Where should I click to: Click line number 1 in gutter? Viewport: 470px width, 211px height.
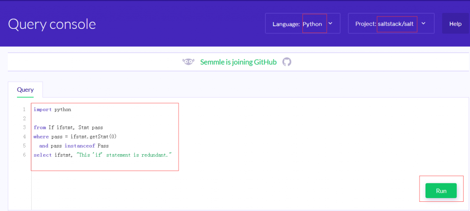tap(24, 110)
